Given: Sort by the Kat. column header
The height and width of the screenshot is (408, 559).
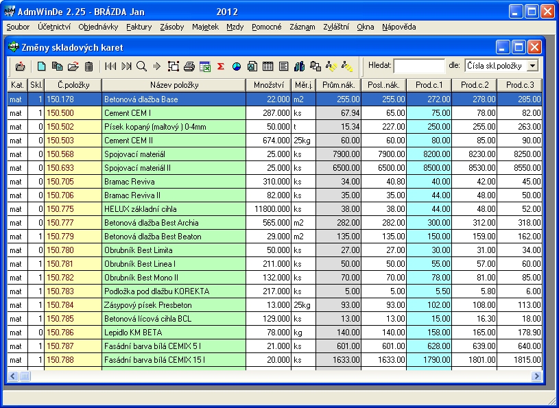Looking at the screenshot, I should tap(17, 85).
